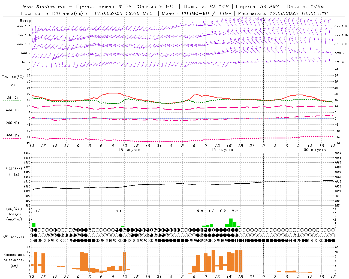Select the elevation text Высота: 146м

pyautogui.click(x=305, y=7)
